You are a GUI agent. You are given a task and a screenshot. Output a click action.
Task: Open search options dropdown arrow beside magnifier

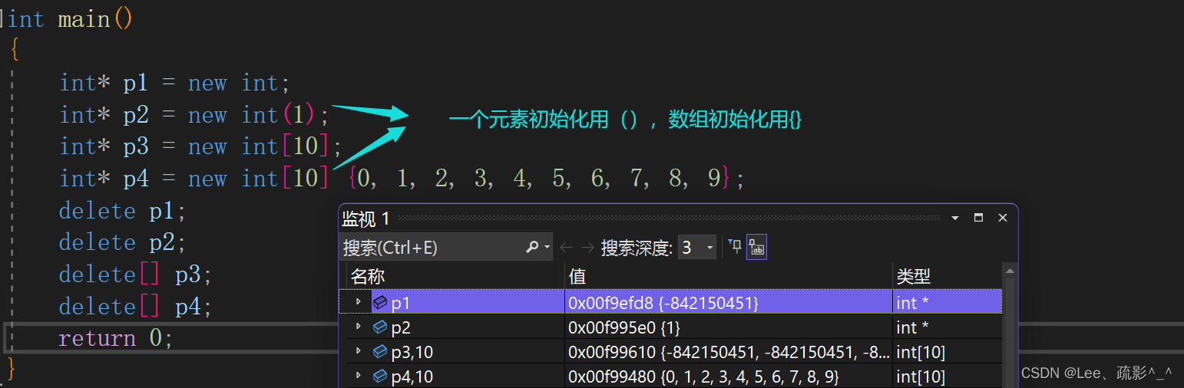point(547,247)
